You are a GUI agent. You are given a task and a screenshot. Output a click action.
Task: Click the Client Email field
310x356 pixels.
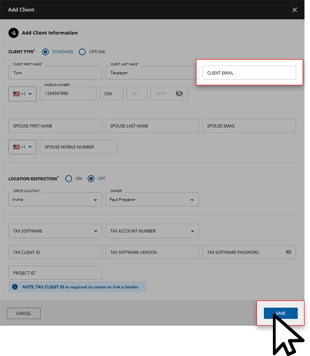(x=249, y=72)
